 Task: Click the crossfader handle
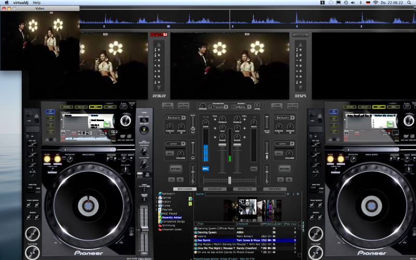point(230,180)
